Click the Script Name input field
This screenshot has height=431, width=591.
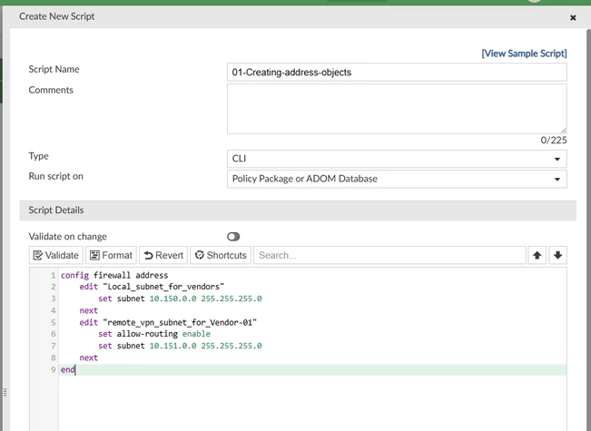tap(397, 73)
